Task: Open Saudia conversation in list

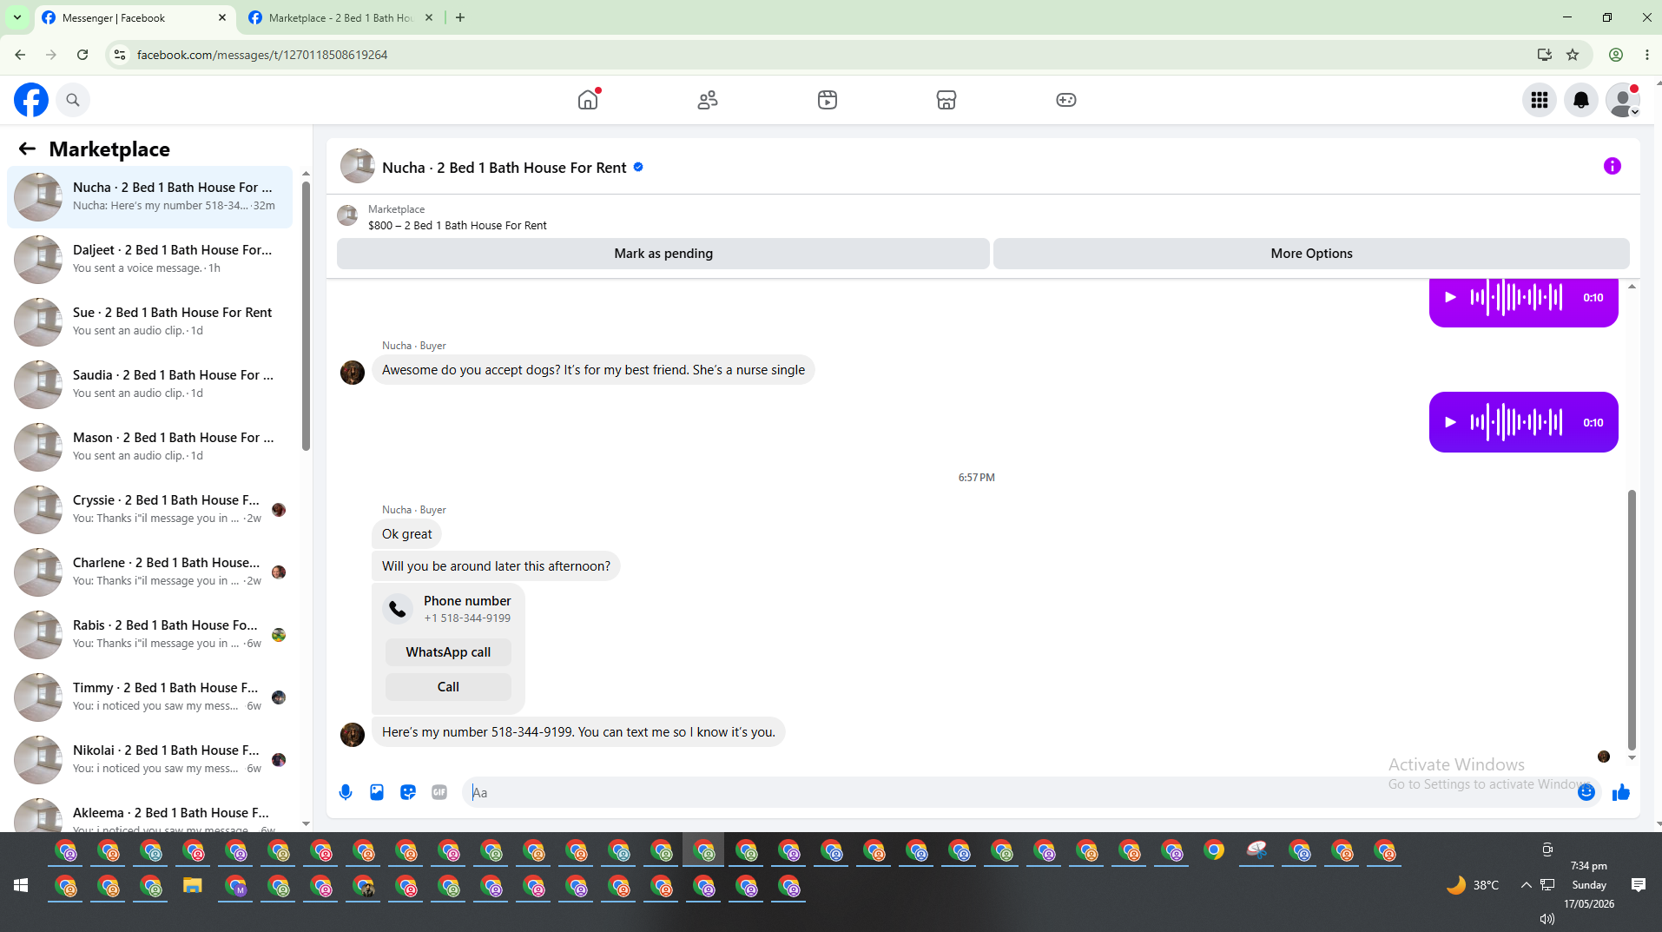Action: click(x=150, y=384)
